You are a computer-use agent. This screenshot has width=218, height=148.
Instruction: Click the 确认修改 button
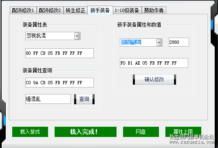point(154,79)
